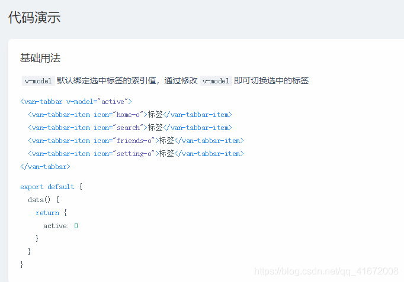The height and width of the screenshot is (282, 404).
Task: Click the 基础用法 section title
Action: [40, 58]
